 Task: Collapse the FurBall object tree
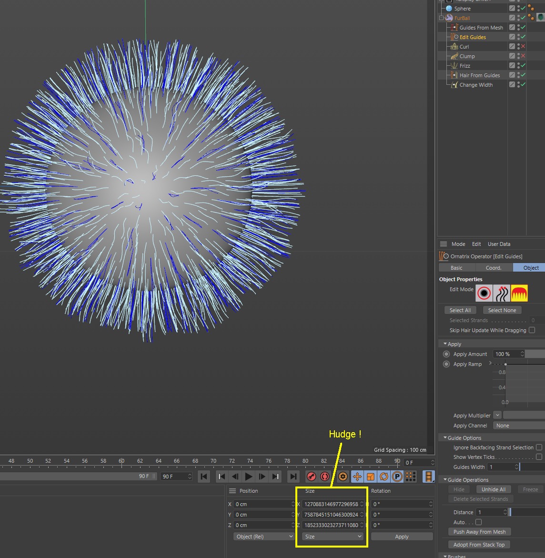tap(442, 18)
